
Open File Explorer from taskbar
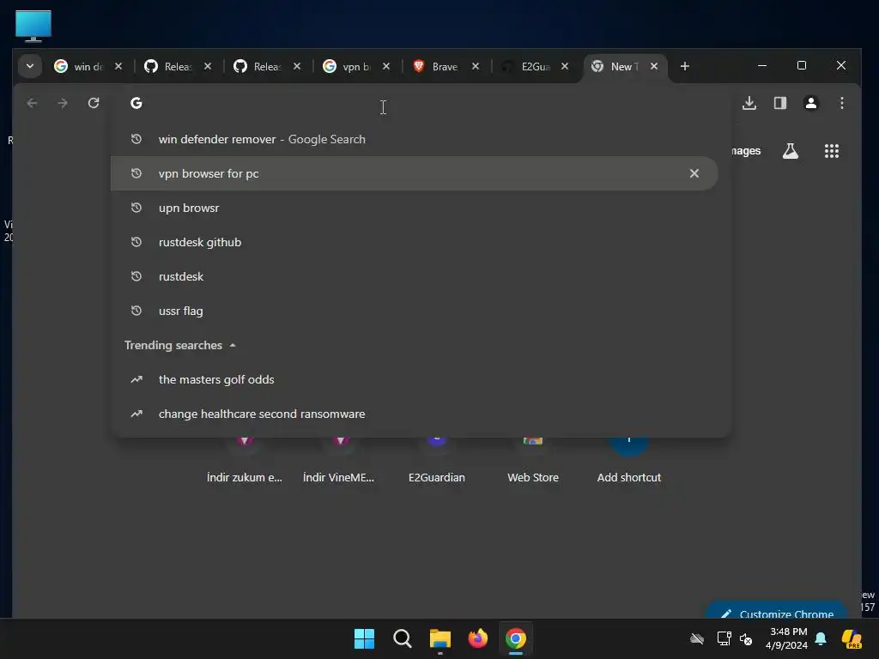[x=440, y=638]
